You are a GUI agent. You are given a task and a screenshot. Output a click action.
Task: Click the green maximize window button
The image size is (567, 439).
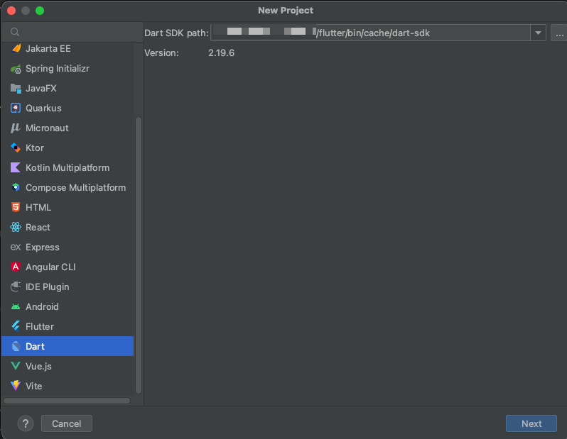coord(40,11)
